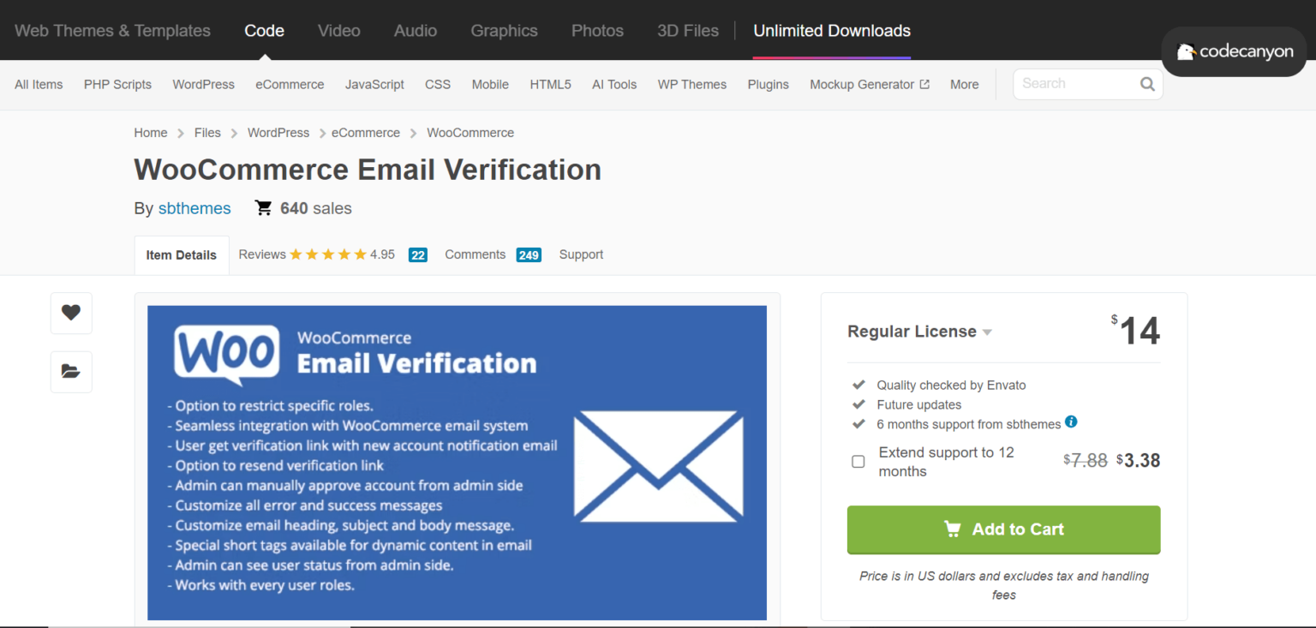1316x628 pixels.
Task: Click the external link icon by Mockup Generator
Action: (x=924, y=84)
